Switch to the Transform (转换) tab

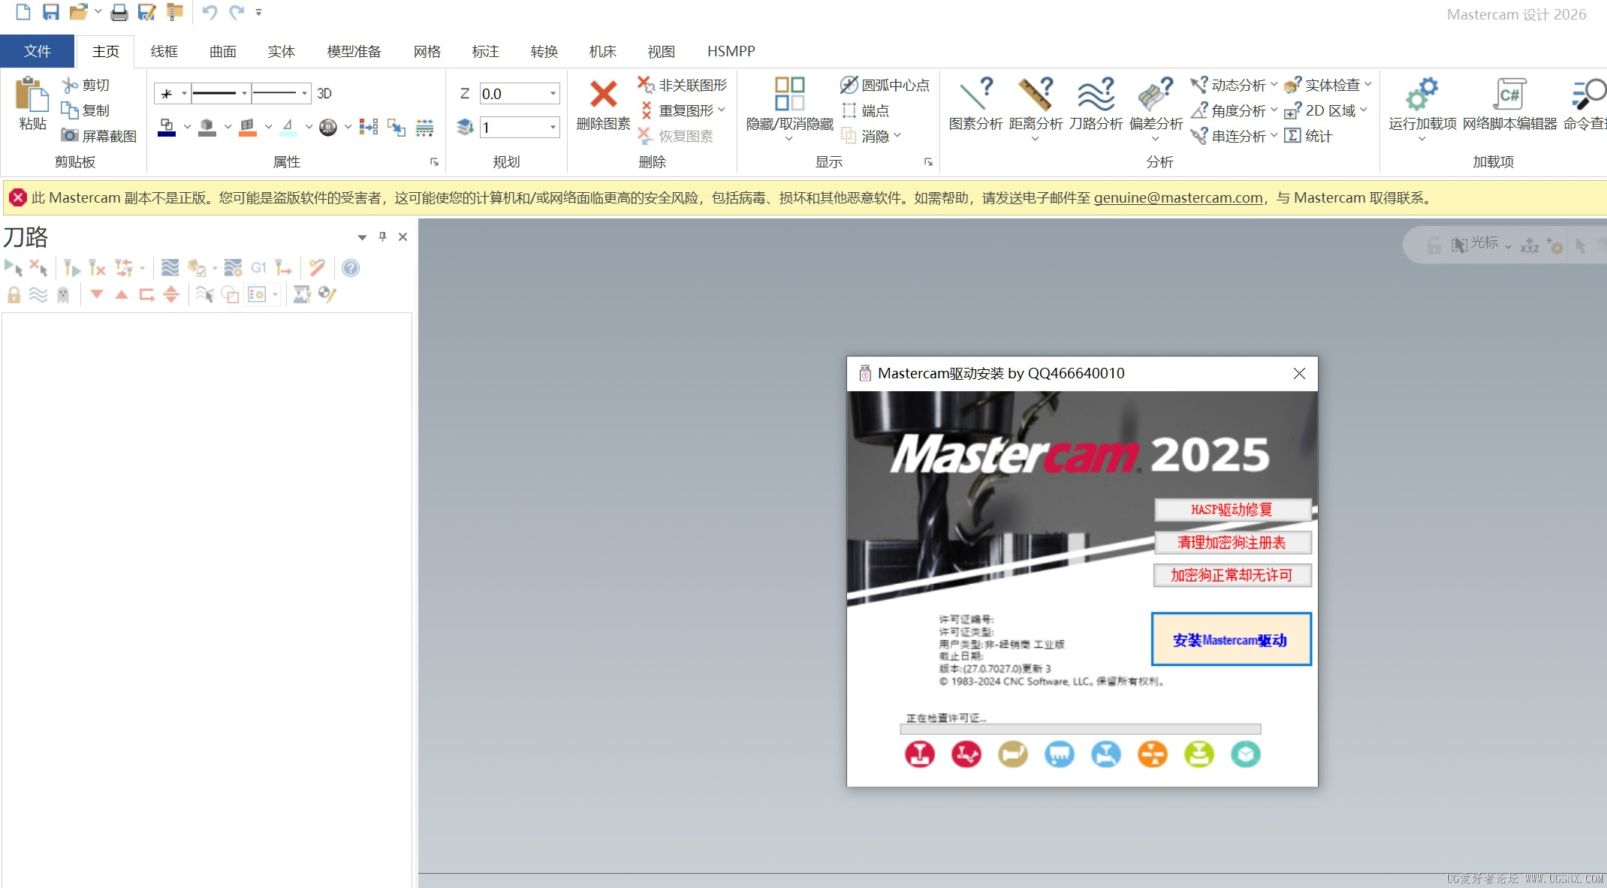click(x=544, y=51)
